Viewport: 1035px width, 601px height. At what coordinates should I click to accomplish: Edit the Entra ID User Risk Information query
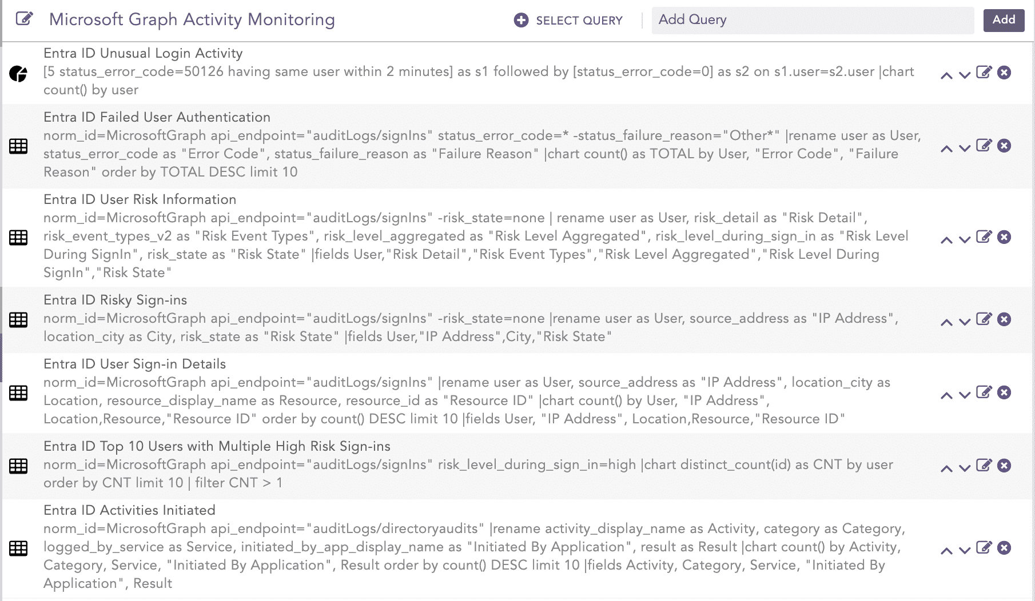(984, 237)
